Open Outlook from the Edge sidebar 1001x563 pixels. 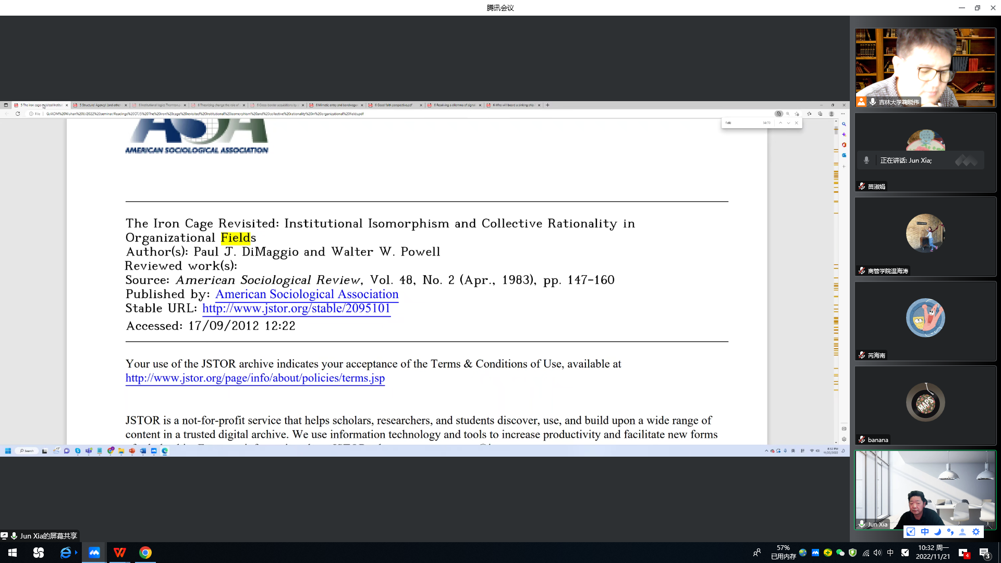click(844, 155)
